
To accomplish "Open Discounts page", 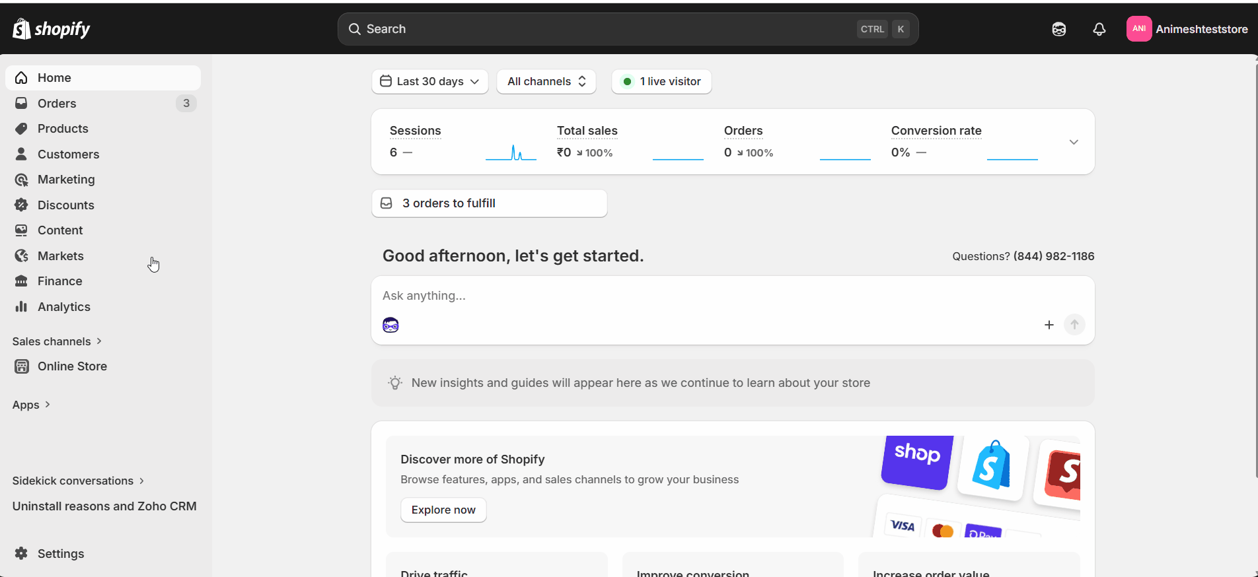I will 103,205.
